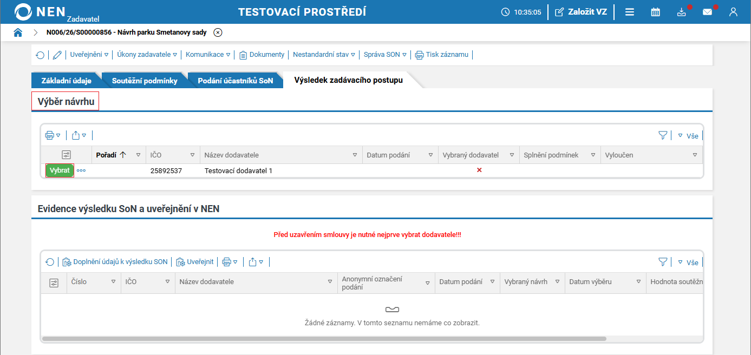Open IČO column filter in Výběr návrhu
Image resolution: width=751 pixels, height=355 pixels.
pyautogui.click(x=192, y=155)
